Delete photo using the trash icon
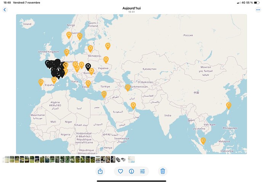The image size is (263, 183). click(163, 171)
